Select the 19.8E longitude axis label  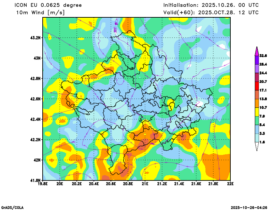43,185
